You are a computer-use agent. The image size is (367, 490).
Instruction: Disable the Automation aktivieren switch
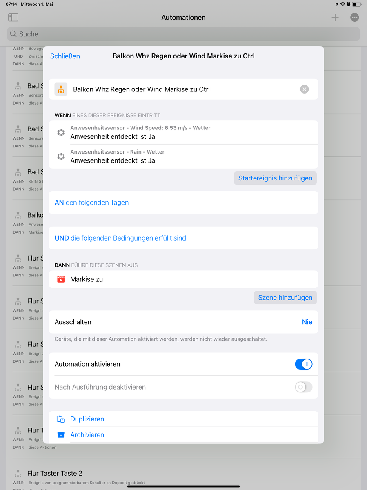pos(303,364)
